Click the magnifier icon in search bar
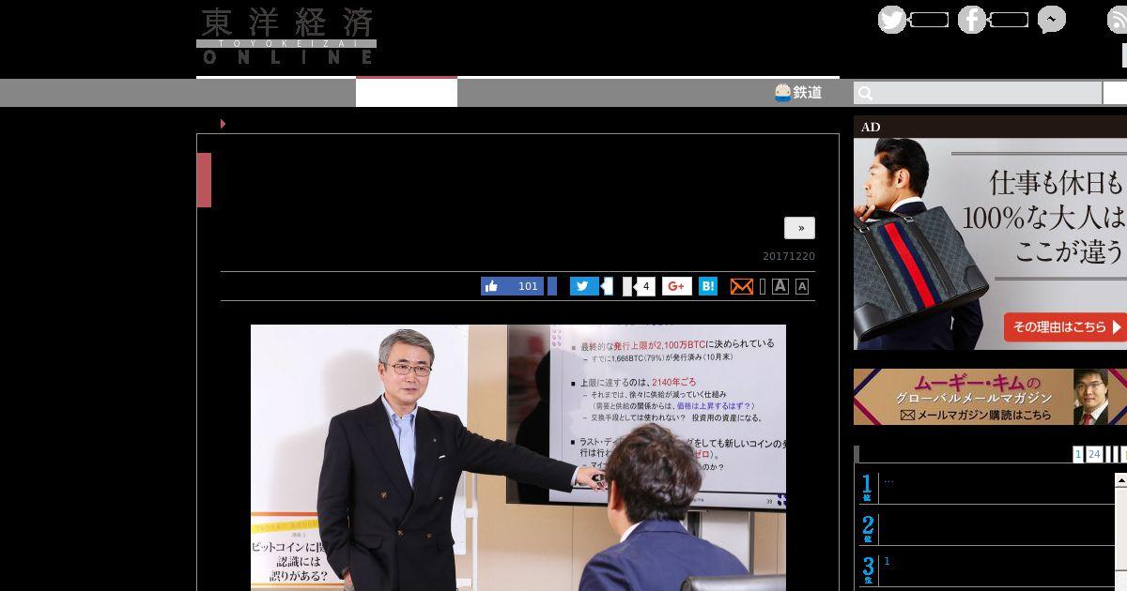Screen dimensions: 1127x591 866,93
